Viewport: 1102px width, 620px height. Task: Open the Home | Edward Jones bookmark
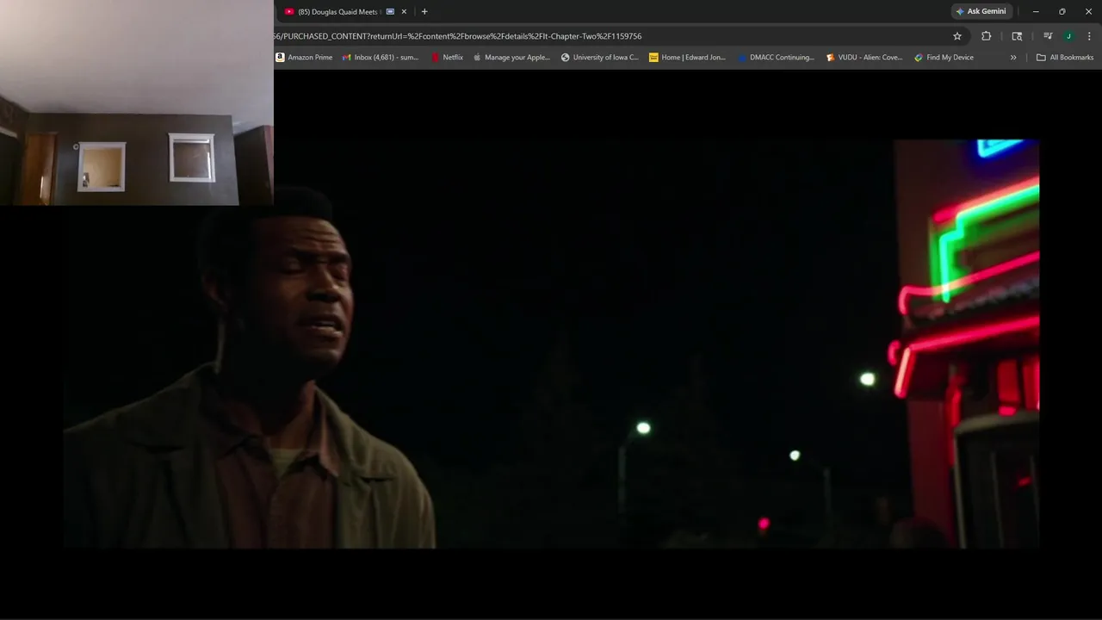tap(687, 58)
